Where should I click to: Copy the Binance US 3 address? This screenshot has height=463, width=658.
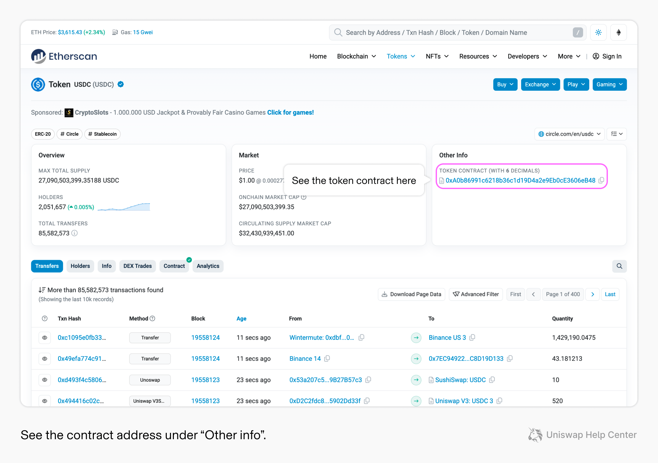(472, 338)
